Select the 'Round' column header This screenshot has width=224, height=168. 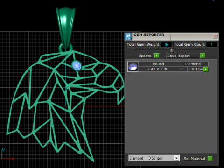[158, 64]
